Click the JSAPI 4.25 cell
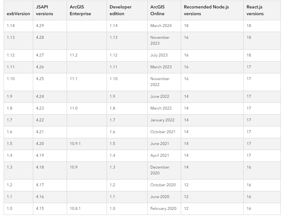The image size is (283, 216). point(40,79)
